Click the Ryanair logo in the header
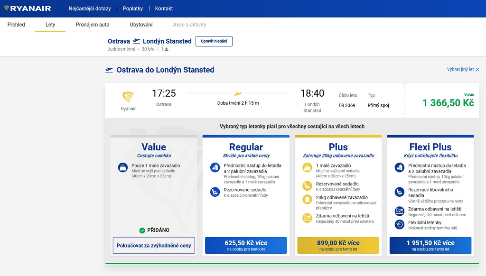Image resolution: width=486 pixels, height=276 pixels. [x=28, y=9]
